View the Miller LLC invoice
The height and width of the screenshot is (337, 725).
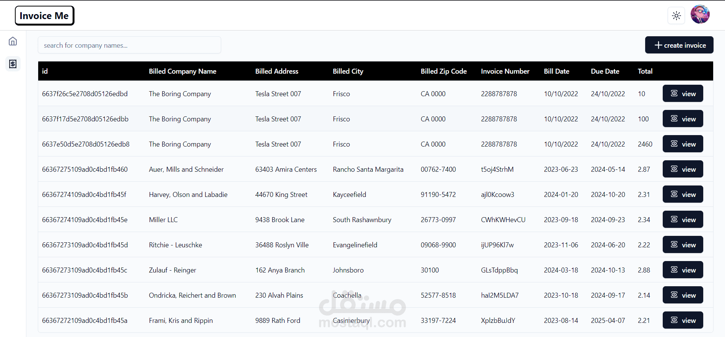click(683, 219)
